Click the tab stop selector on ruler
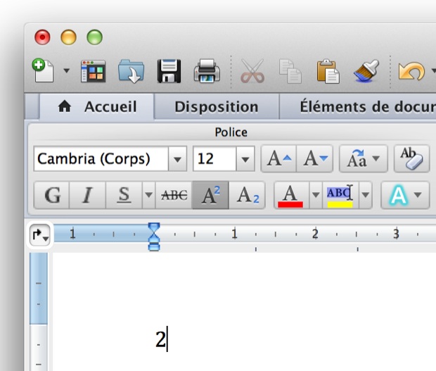The width and height of the screenshot is (436, 371). pyautogui.click(x=39, y=235)
